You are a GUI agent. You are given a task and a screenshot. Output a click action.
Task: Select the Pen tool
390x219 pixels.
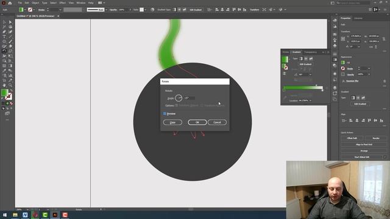click(4, 32)
